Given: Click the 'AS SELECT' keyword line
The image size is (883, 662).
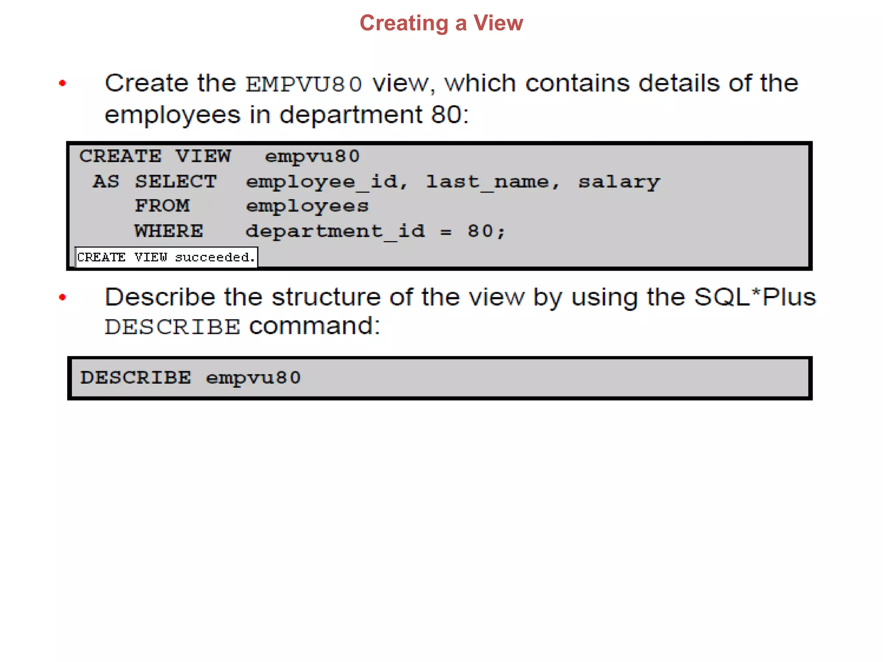Looking at the screenshot, I should [155, 181].
